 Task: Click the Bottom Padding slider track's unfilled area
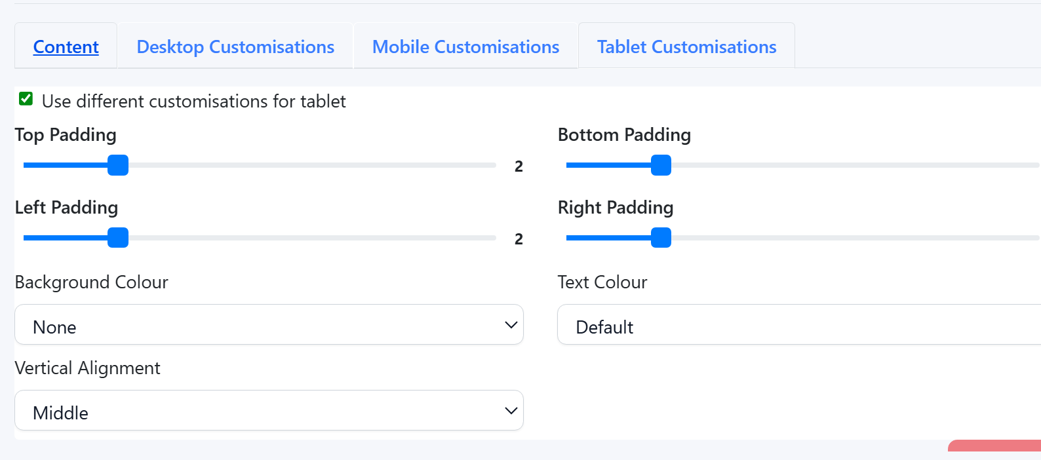point(852,165)
